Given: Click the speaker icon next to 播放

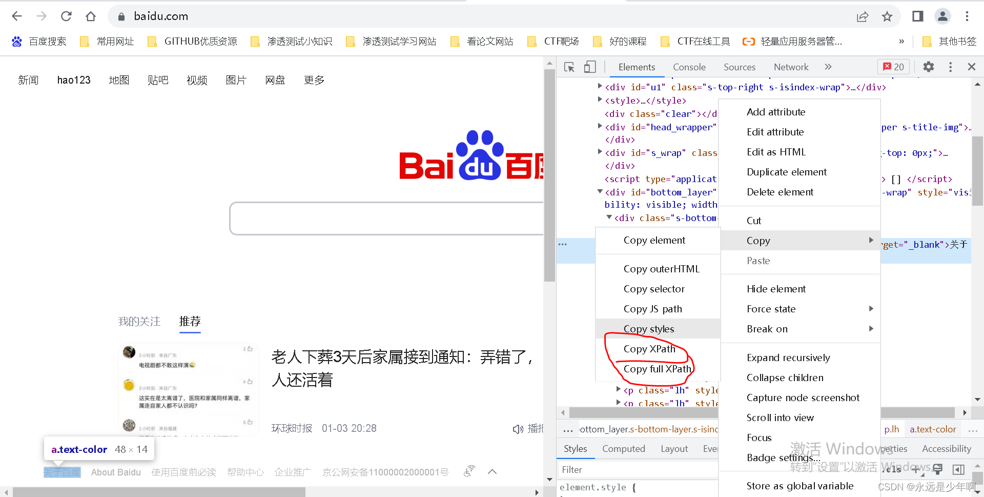Looking at the screenshot, I should [x=518, y=428].
